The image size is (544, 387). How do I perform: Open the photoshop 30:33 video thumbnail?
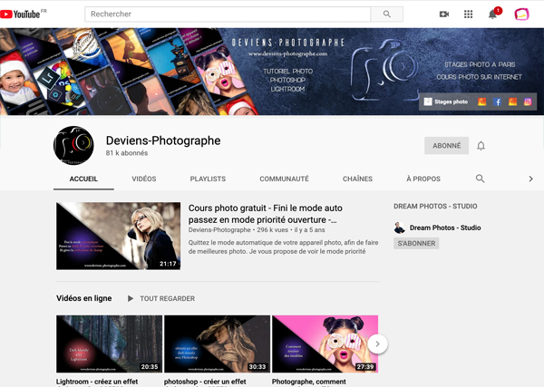pyautogui.click(x=218, y=344)
